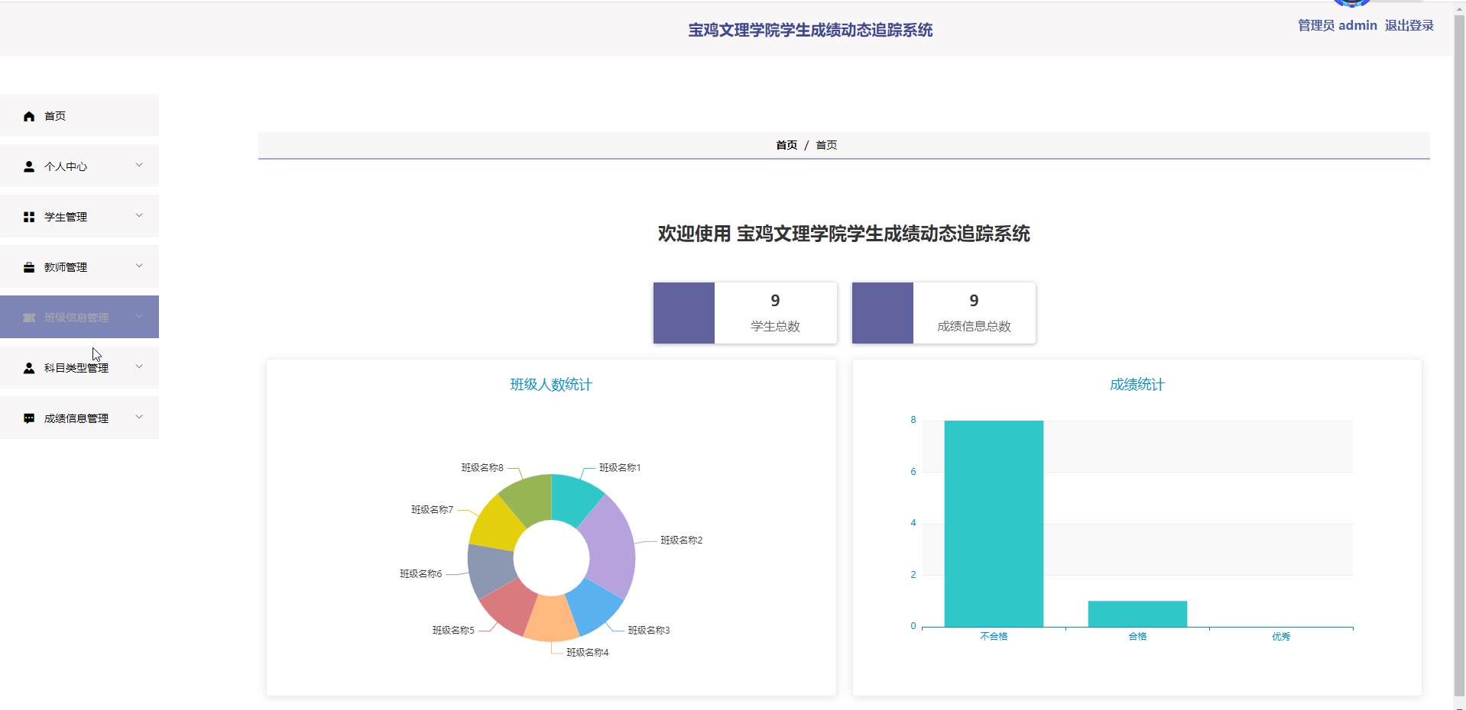Click the purple icon block for 学生总数
This screenshot has height=710, width=1466.
683,313
